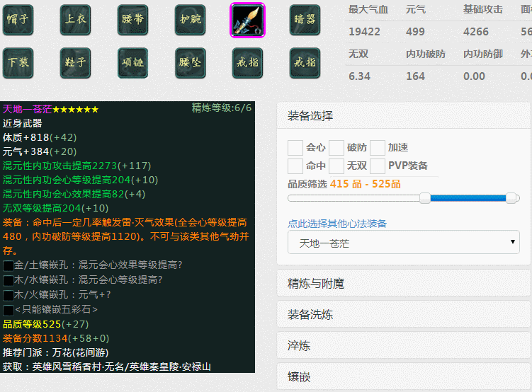Click the 内功破防 value 164

tap(415, 76)
